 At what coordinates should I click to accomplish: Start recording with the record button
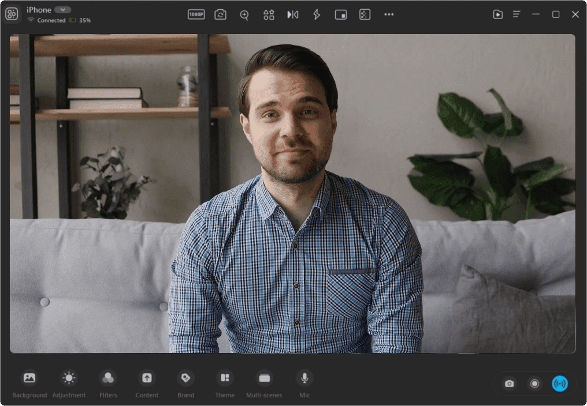coord(534,384)
